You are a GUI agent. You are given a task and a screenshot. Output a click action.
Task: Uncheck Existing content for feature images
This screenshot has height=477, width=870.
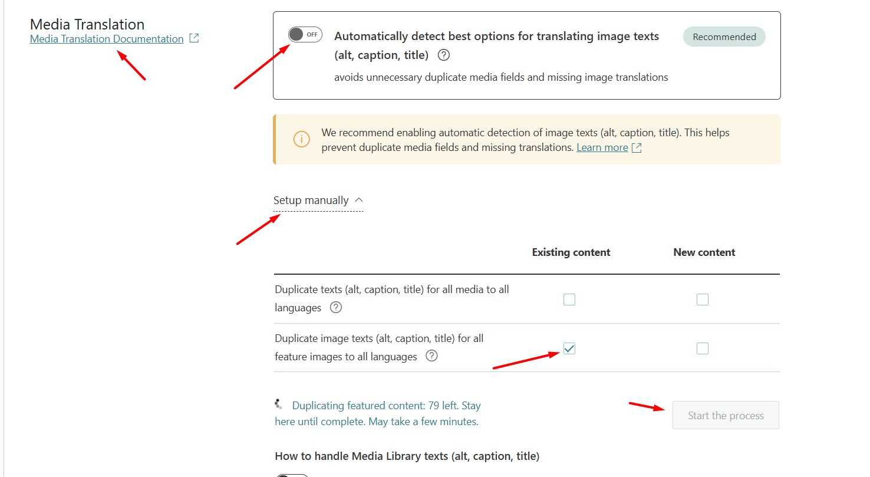(569, 348)
